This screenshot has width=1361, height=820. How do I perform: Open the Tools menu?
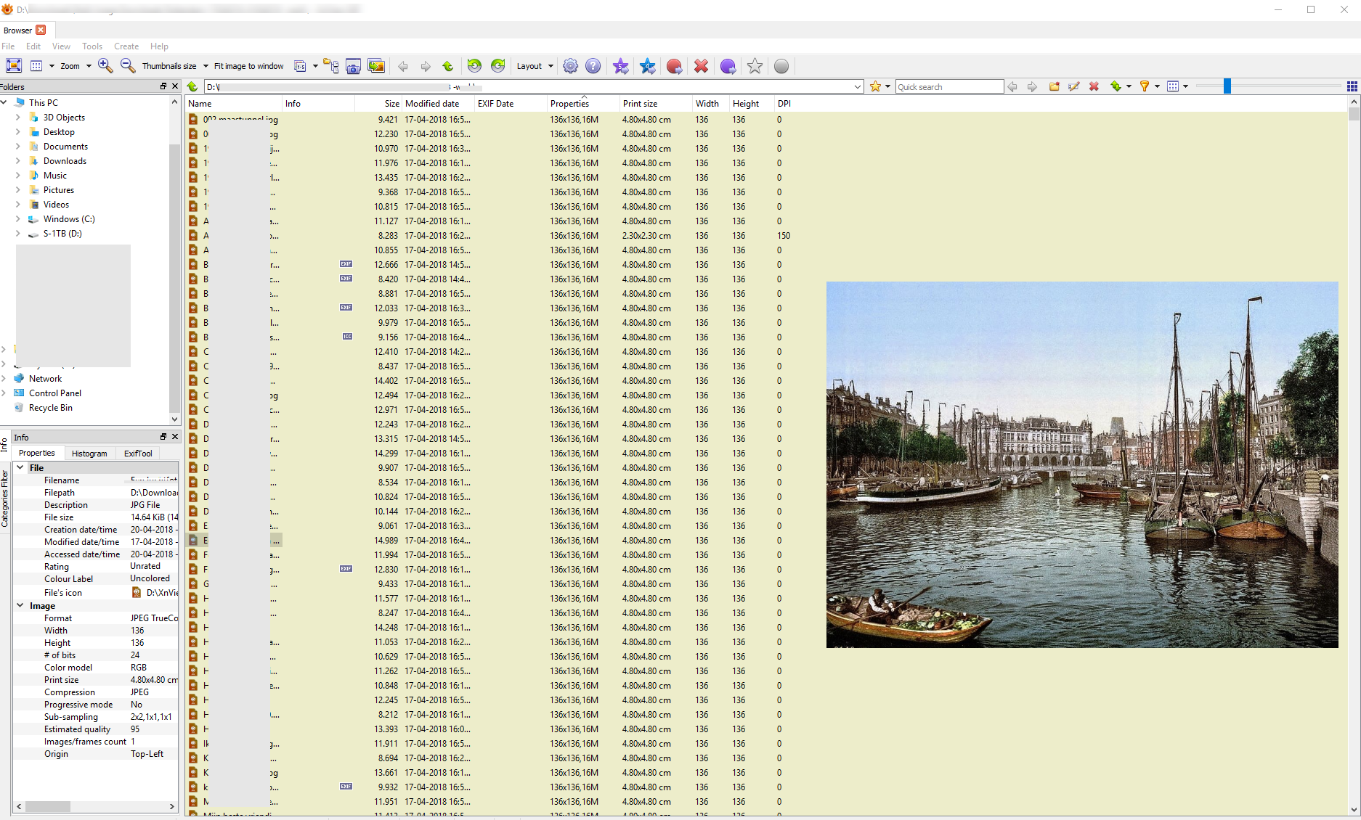[x=92, y=46]
